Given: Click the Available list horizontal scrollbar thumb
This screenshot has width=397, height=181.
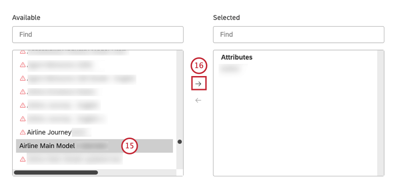Looking at the screenshot, I should (56, 173).
